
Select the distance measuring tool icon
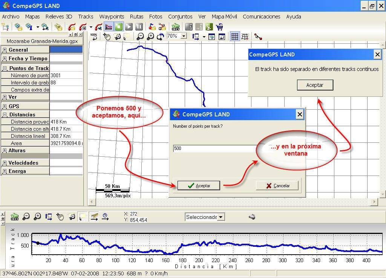click(x=258, y=37)
